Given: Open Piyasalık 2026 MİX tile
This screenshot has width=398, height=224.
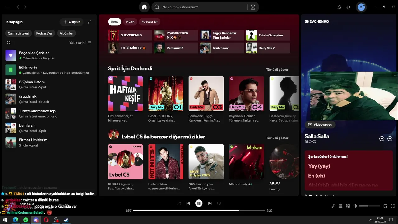Looking at the screenshot, I should (176, 35).
